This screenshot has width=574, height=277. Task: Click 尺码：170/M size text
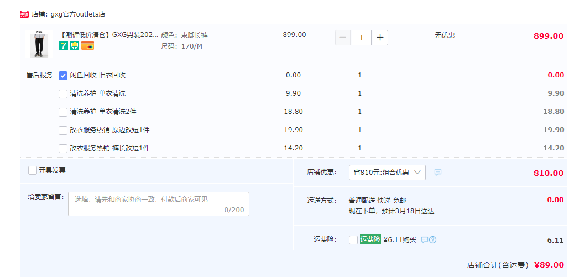tap(181, 46)
